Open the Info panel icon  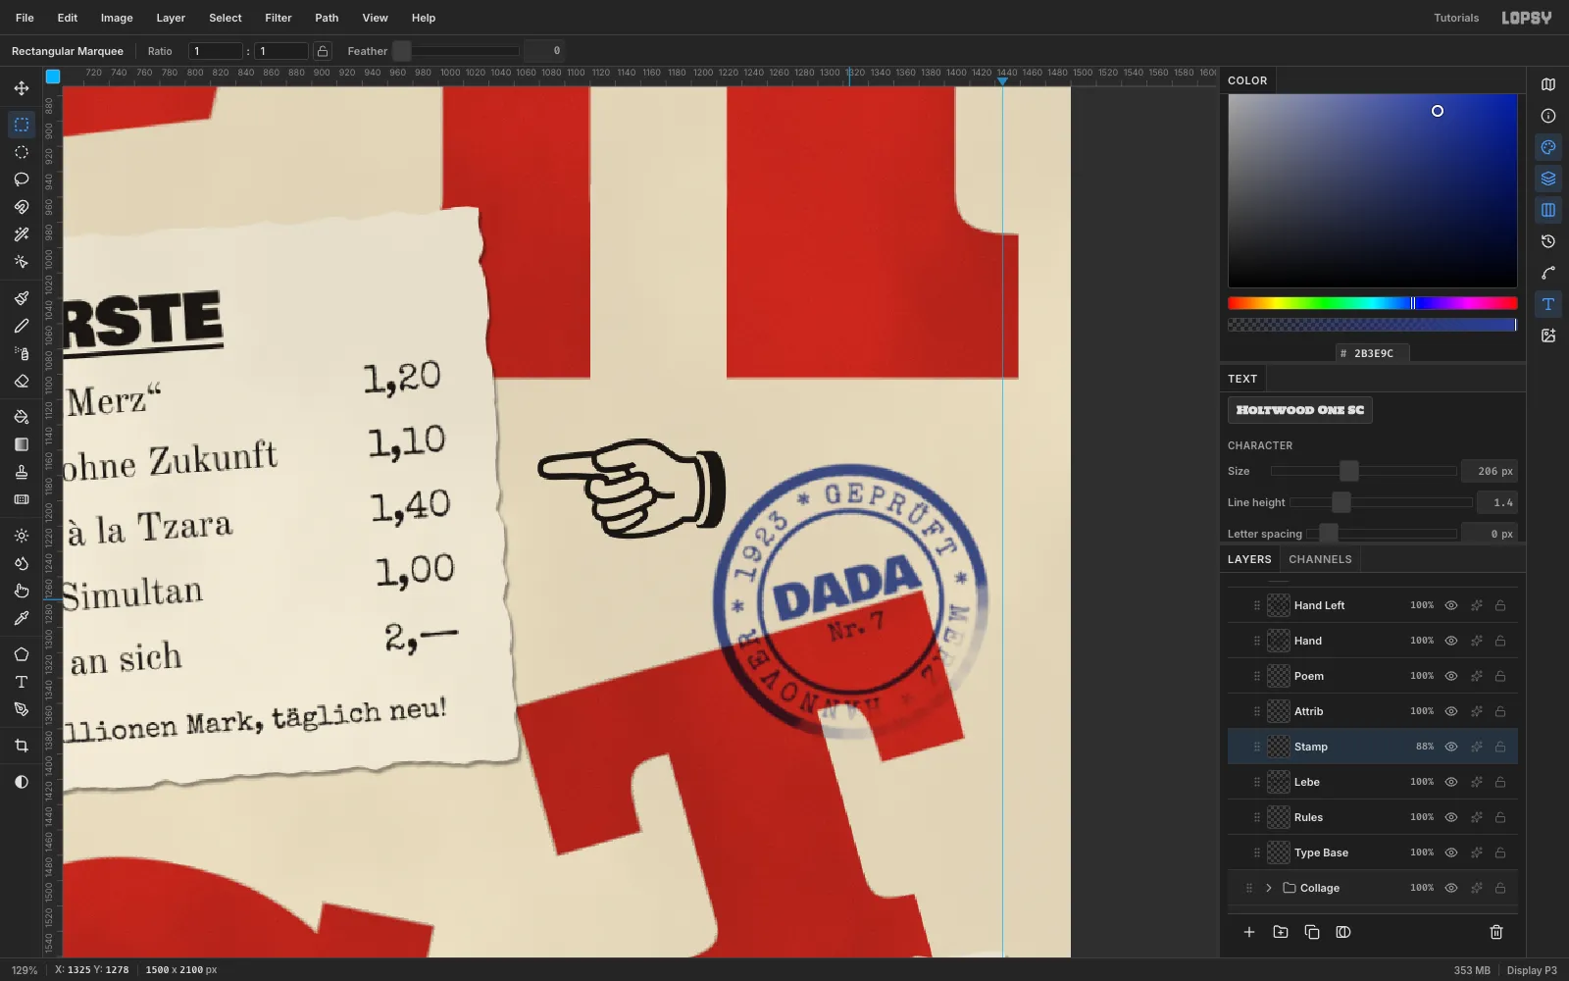pos(1548,116)
